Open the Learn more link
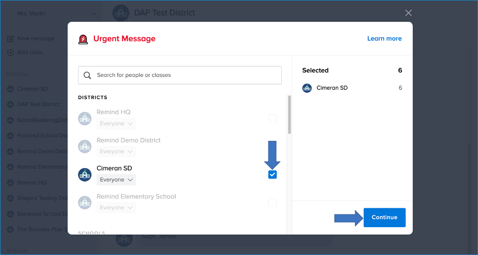This screenshot has height=255, width=478. pos(384,39)
